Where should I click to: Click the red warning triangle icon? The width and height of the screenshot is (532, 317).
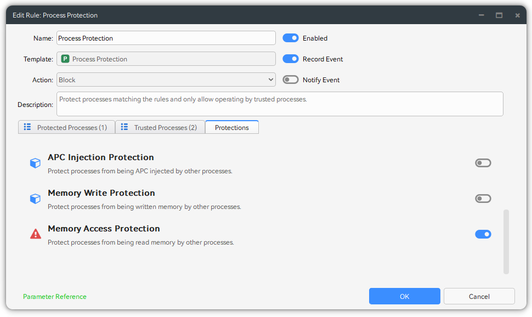[35, 234]
